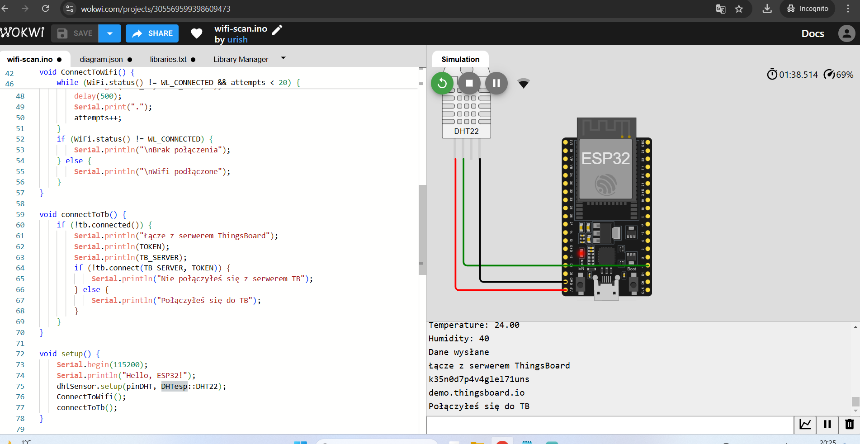
Task: Click the Wokwi logo
Action: click(23, 33)
